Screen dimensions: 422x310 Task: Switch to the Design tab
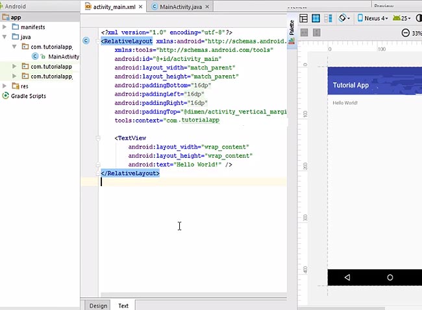click(x=98, y=305)
